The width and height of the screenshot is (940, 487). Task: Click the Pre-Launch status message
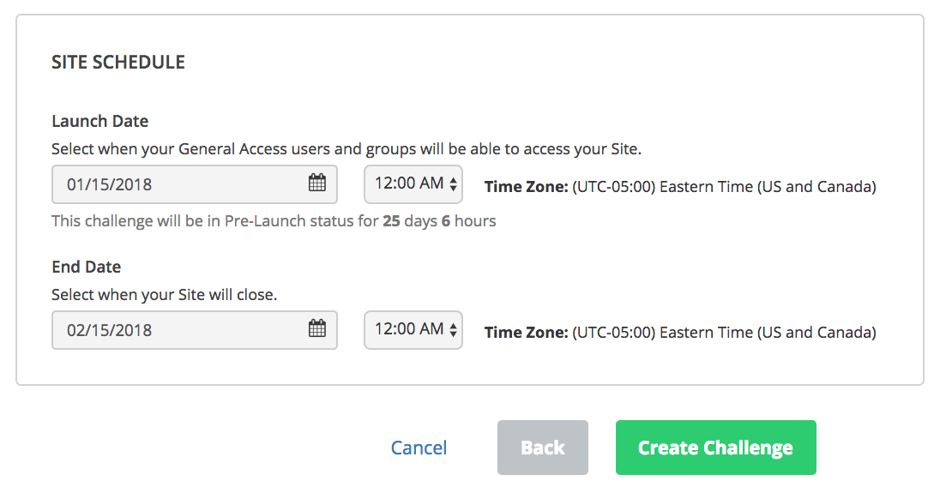274,221
